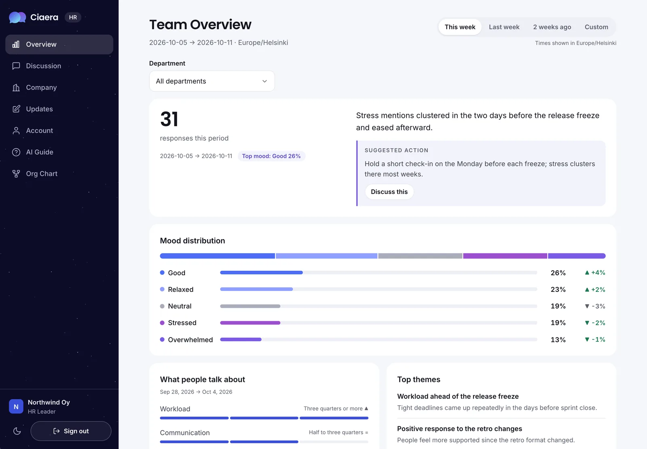Screen dimensions: 647x449
Task: Open Discussion in the sidebar
Action: pos(59,66)
